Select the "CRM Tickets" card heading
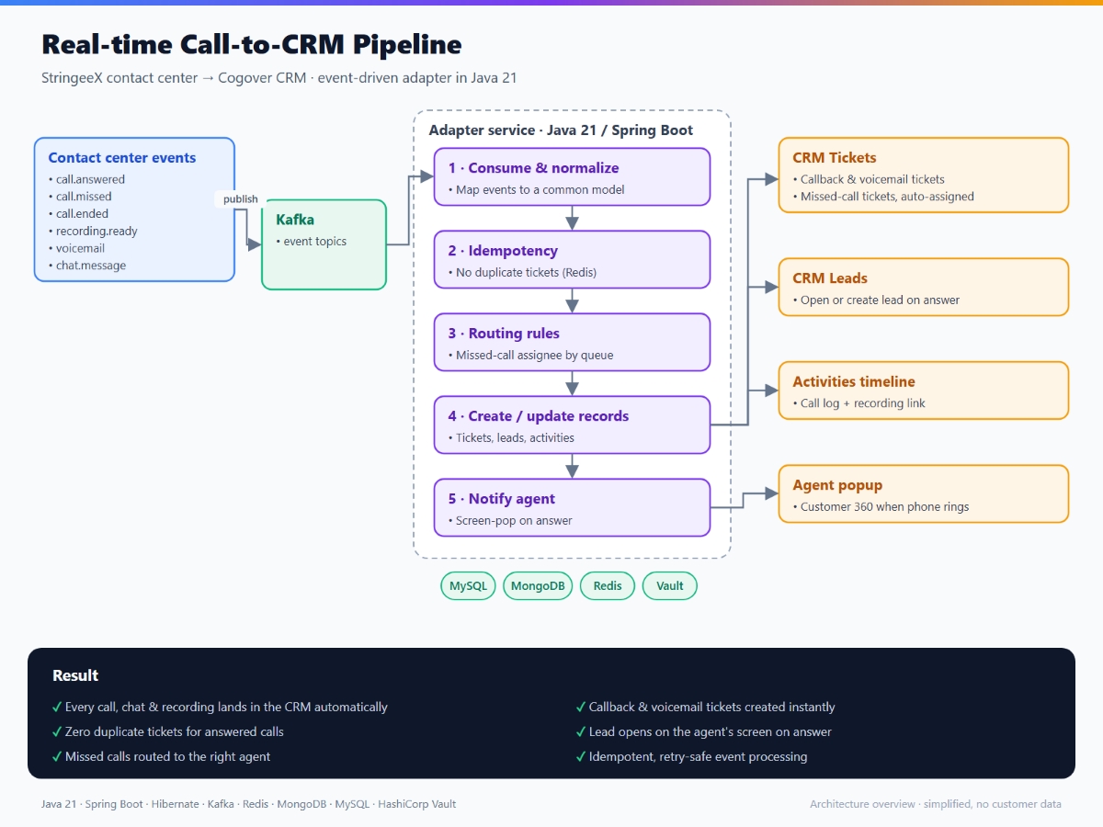Image resolution: width=1103 pixels, height=827 pixels. 835,158
